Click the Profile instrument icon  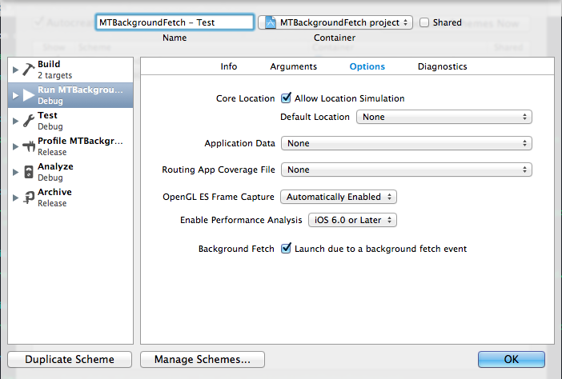point(29,146)
